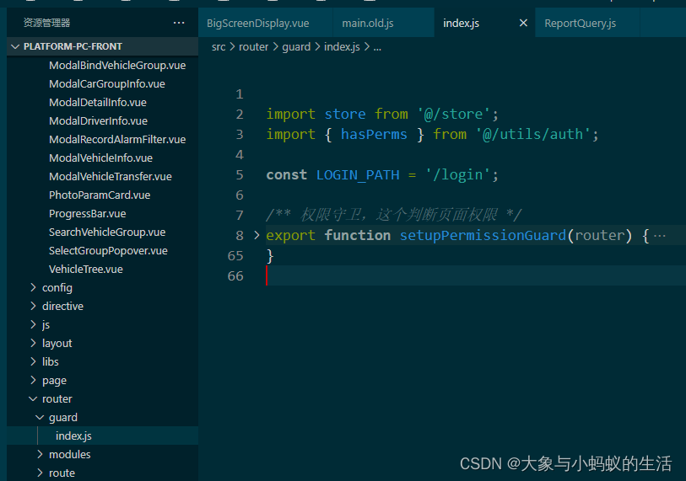686x481 pixels.
Task: Click the comment text on line 7
Action: [x=394, y=215]
